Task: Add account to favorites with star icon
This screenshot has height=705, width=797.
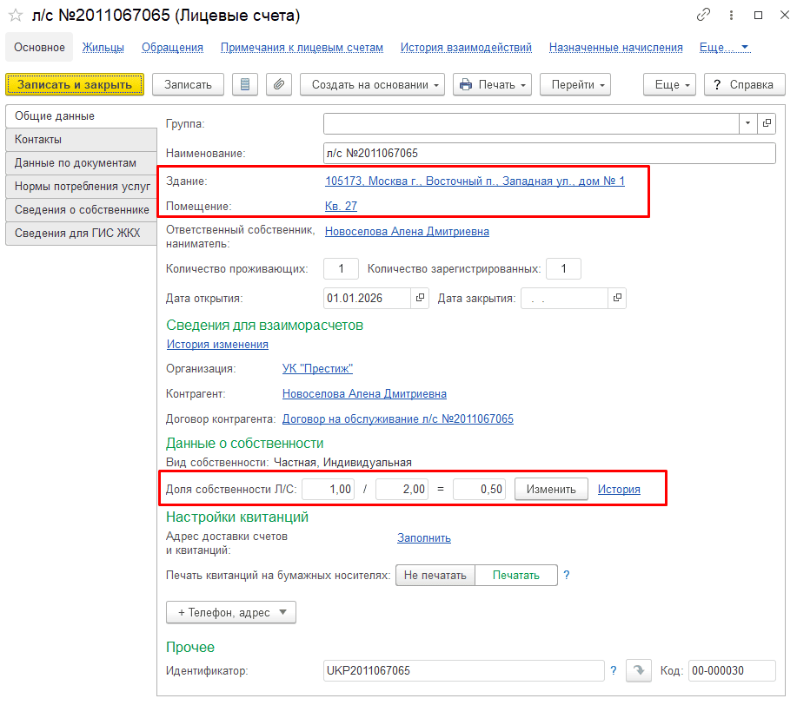Action: 16,16
